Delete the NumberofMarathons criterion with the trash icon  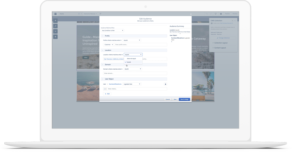(x=166, y=84)
